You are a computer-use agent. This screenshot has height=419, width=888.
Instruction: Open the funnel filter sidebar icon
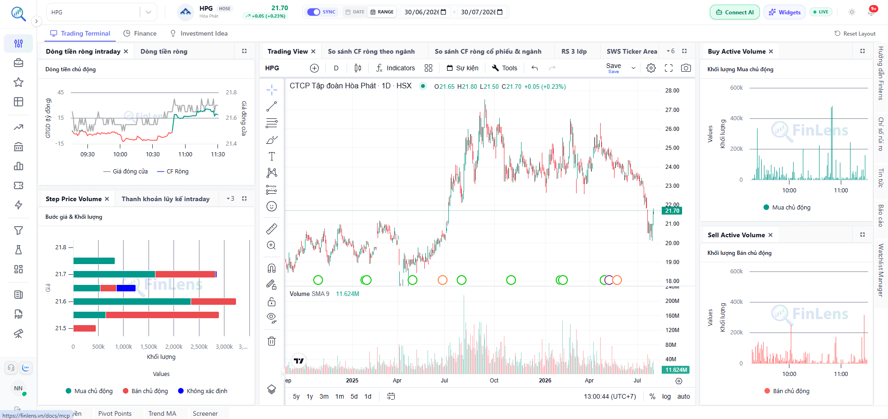click(x=19, y=230)
